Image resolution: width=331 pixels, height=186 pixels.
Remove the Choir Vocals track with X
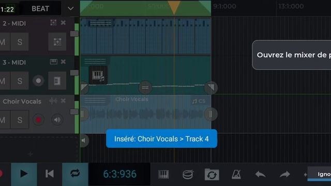63,101
